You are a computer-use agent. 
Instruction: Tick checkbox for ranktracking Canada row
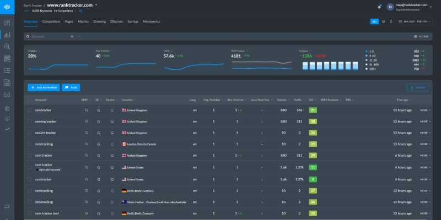30,144
